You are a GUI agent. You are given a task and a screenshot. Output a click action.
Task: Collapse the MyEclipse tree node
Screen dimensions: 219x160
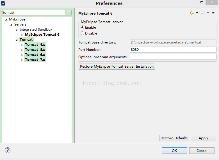coord(6,20)
